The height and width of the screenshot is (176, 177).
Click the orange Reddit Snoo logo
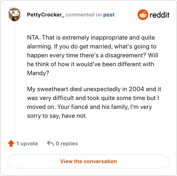coord(142,15)
